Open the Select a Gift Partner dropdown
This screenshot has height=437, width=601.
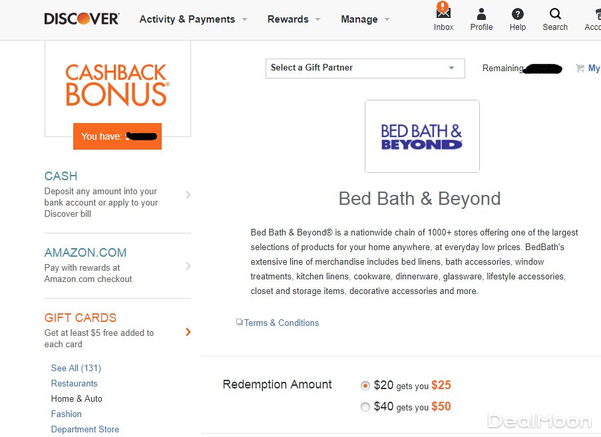click(365, 68)
